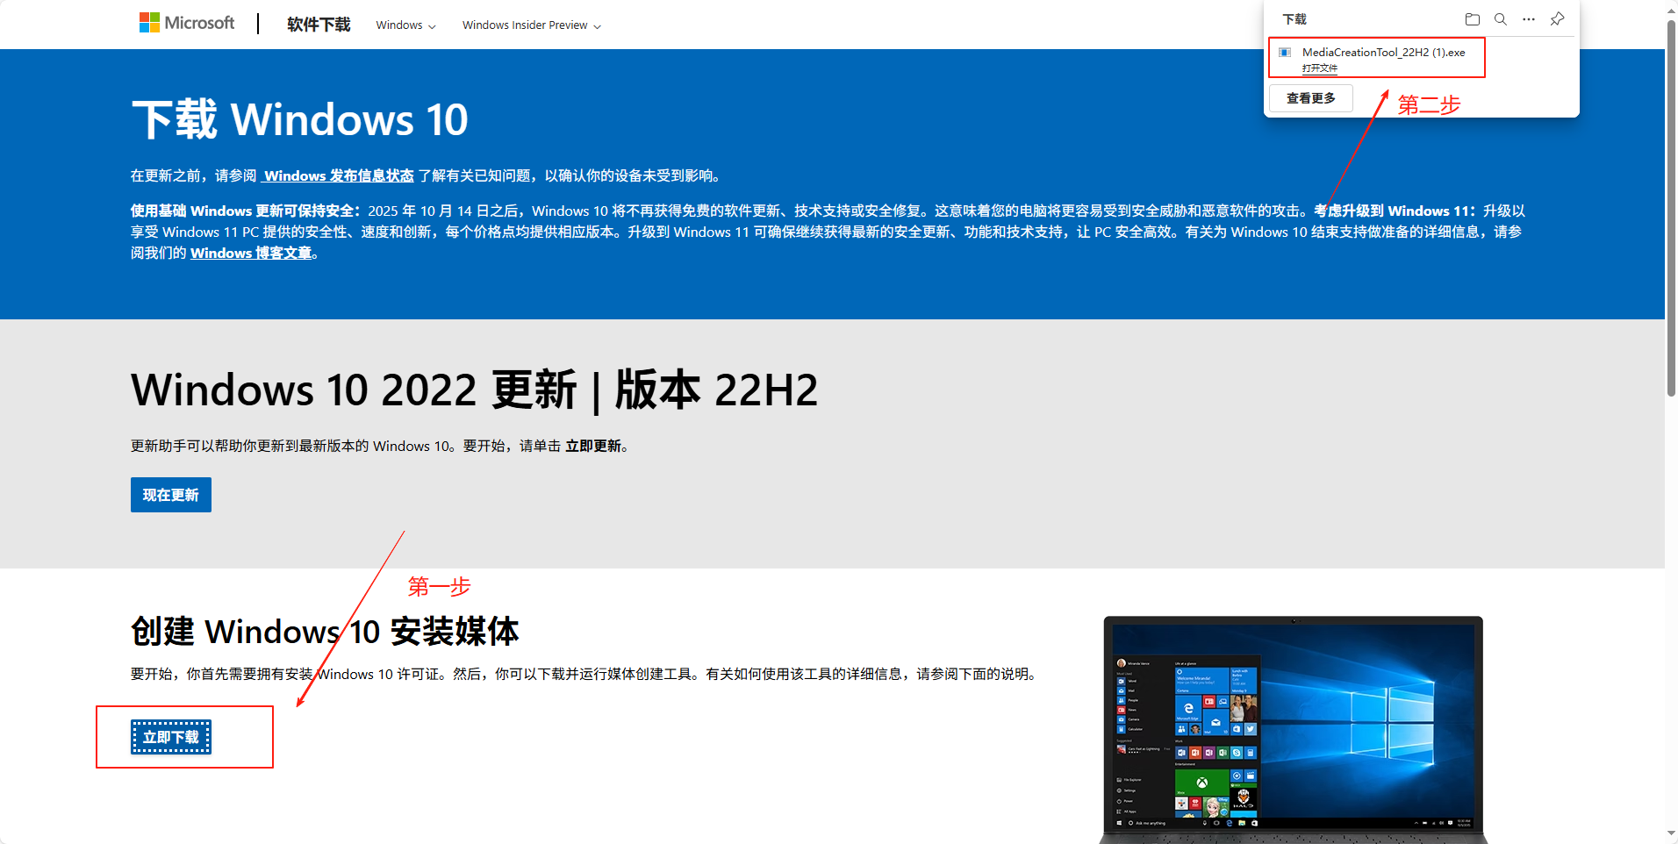Click the 立即下载 download button

pos(172,737)
